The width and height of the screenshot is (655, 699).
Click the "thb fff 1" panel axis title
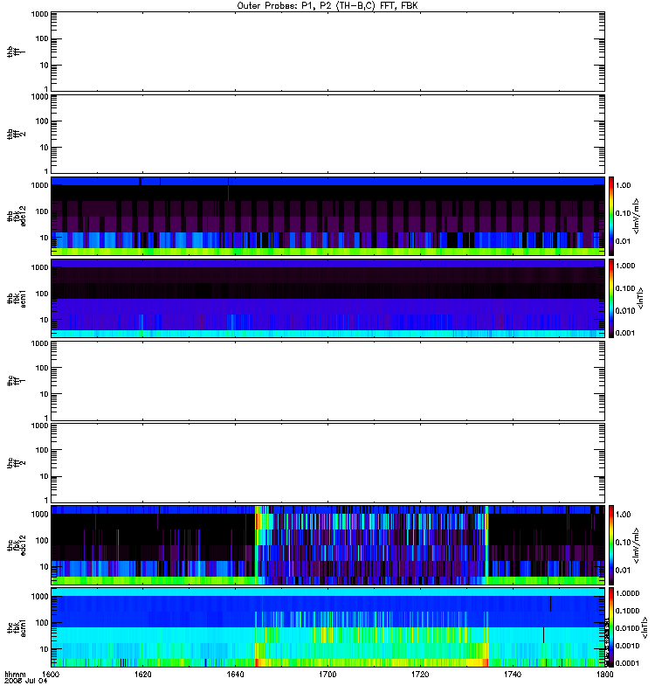(16, 52)
